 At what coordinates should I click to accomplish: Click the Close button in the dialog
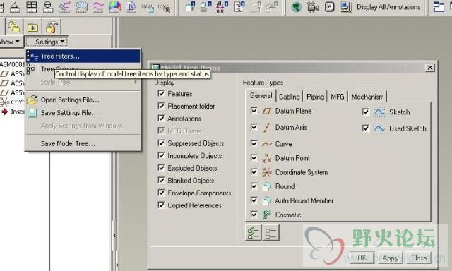tap(419, 258)
